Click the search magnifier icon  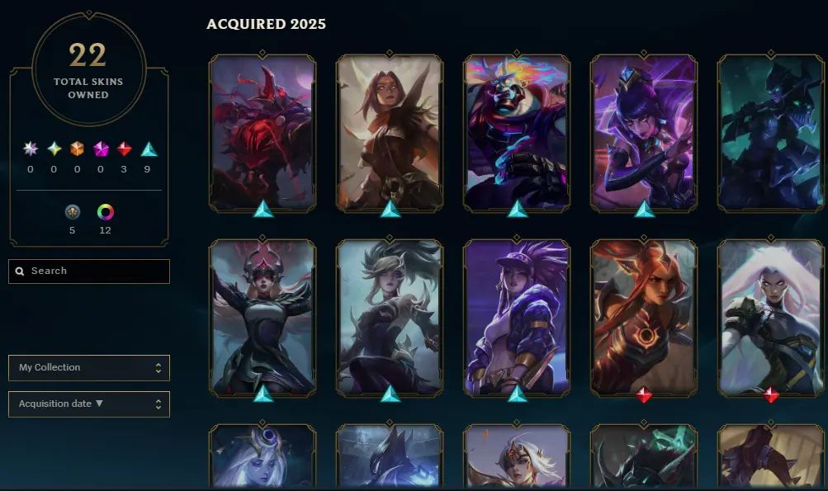[x=20, y=271]
